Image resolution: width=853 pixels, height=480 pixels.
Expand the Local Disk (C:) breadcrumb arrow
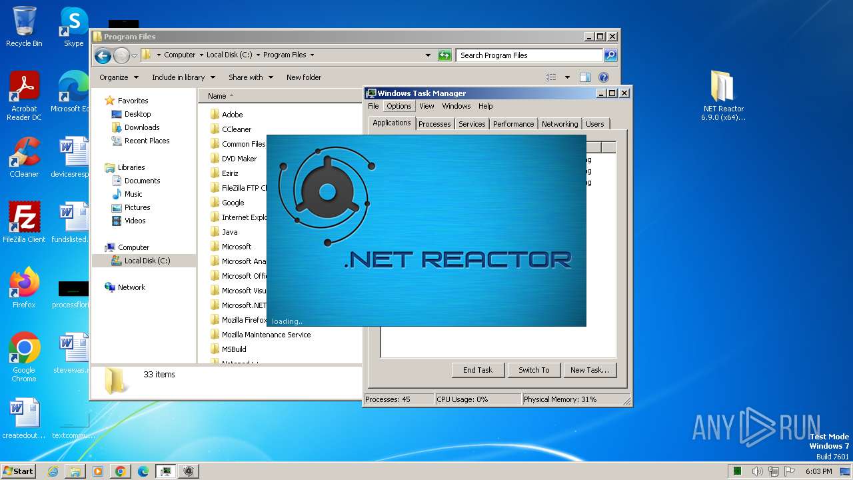tap(258, 55)
